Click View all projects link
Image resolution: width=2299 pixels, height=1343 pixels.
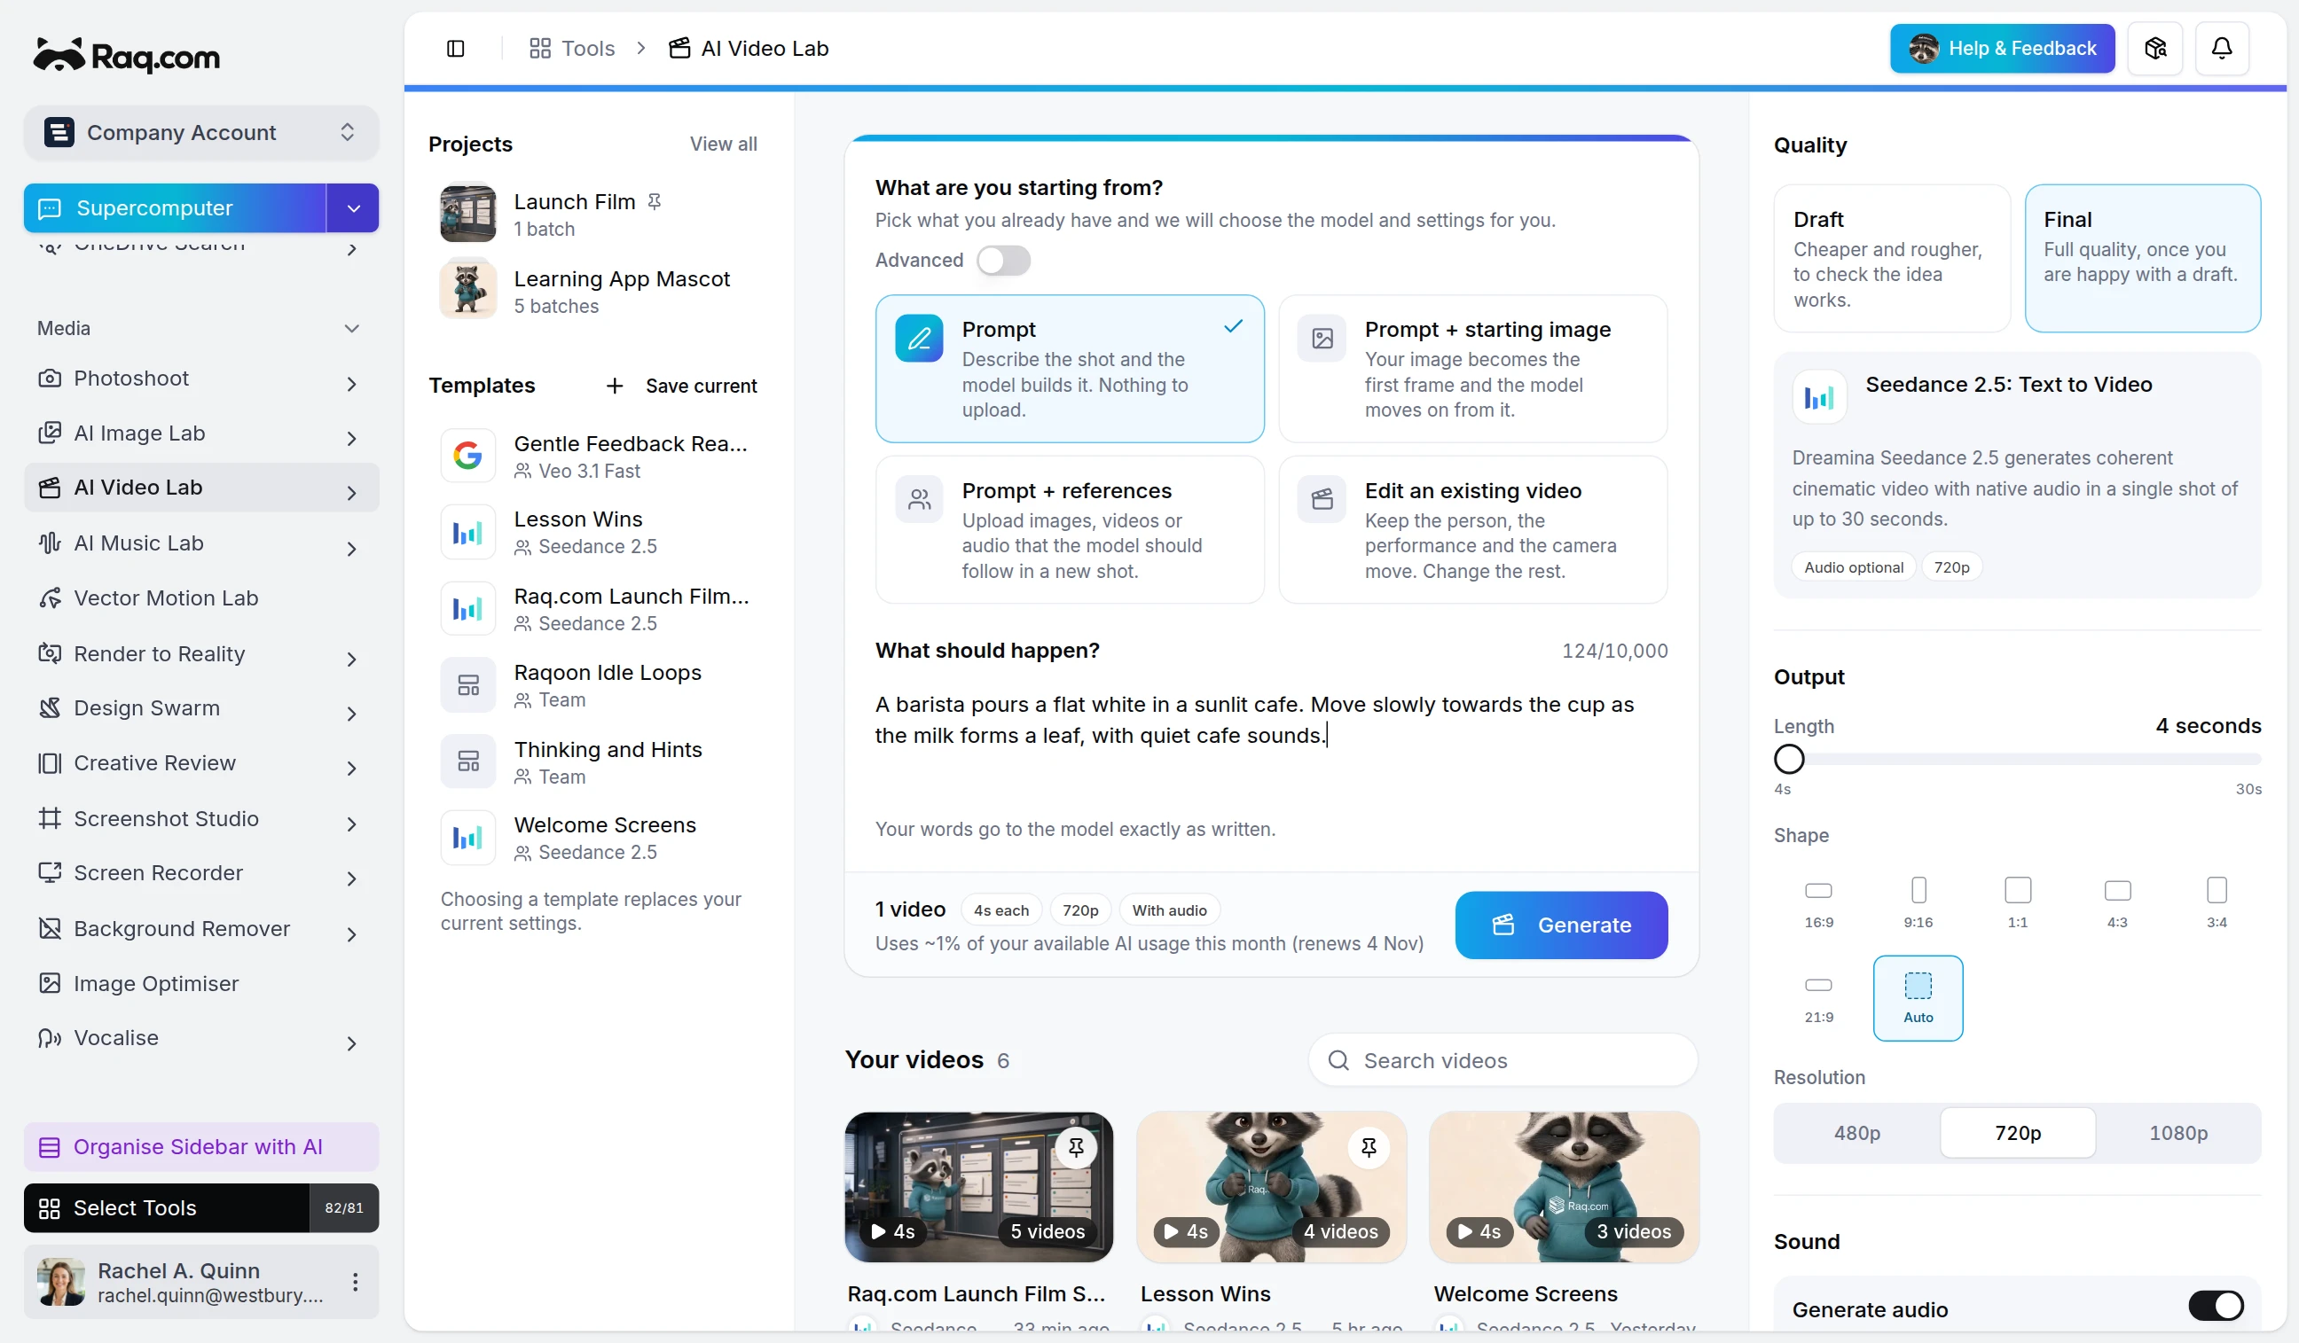[723, 144]
